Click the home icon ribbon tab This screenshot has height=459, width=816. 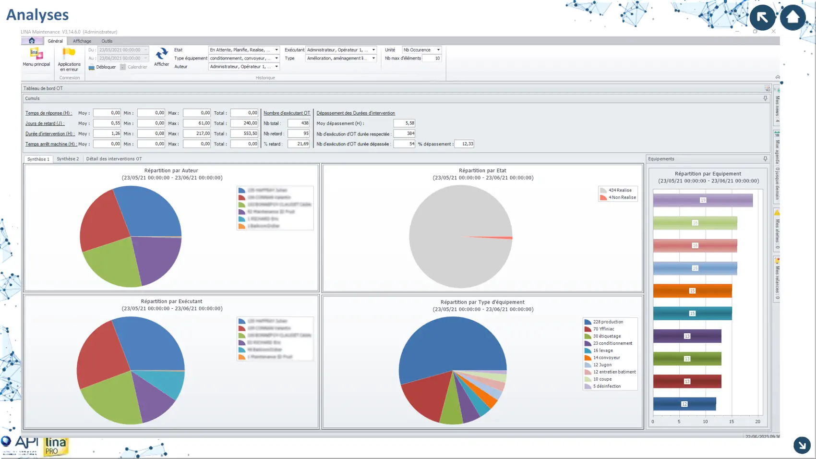32,41
